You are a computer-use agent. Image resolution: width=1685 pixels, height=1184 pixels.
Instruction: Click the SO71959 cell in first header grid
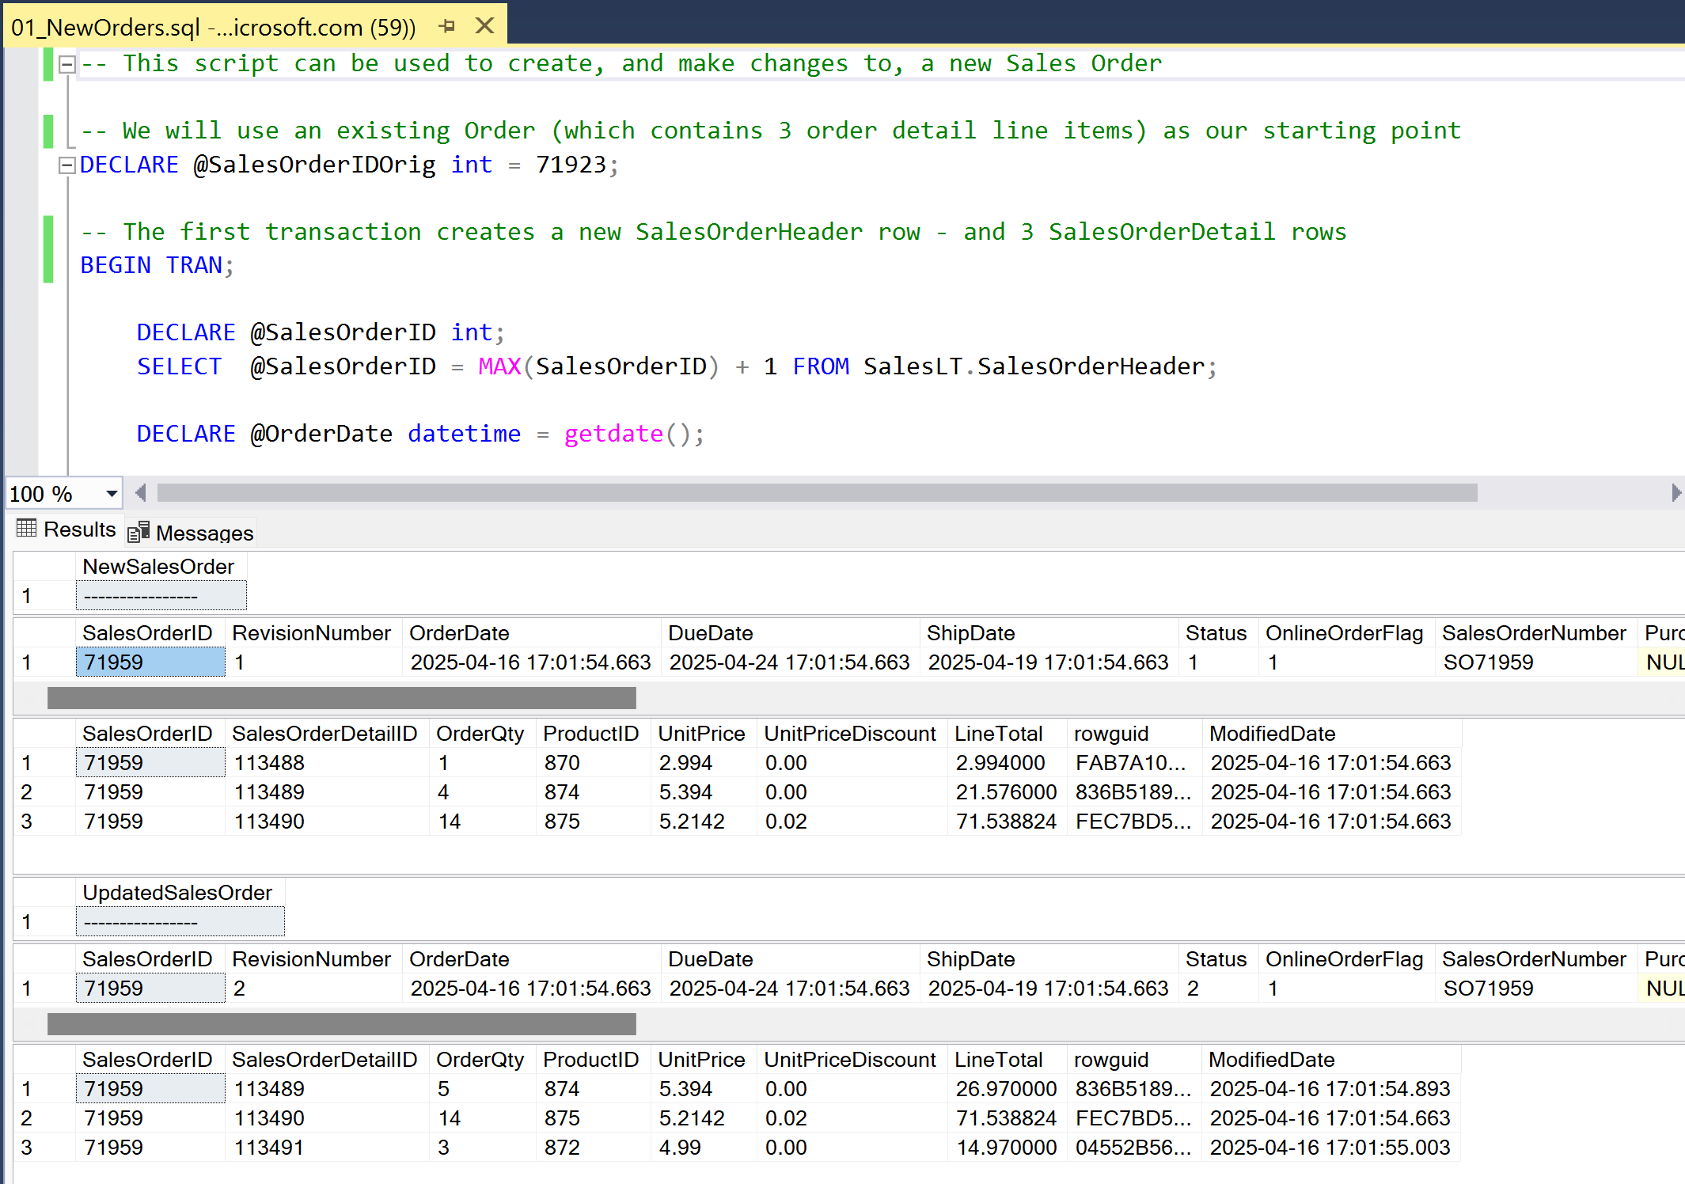point(1535,662)
